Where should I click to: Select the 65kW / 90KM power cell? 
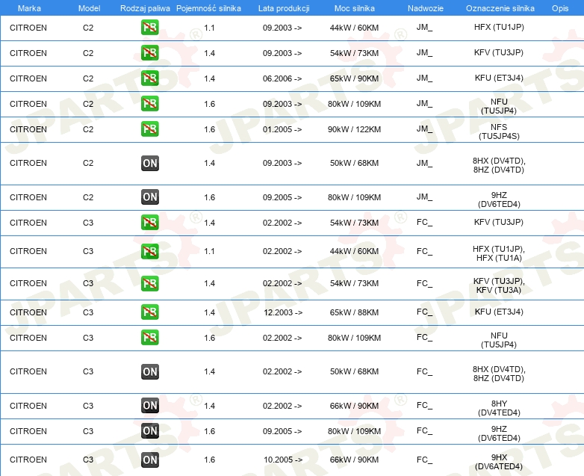pyautogui.click(x=354, y=78)
